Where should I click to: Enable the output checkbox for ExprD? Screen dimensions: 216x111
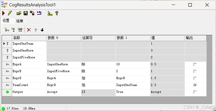(195, 78)
